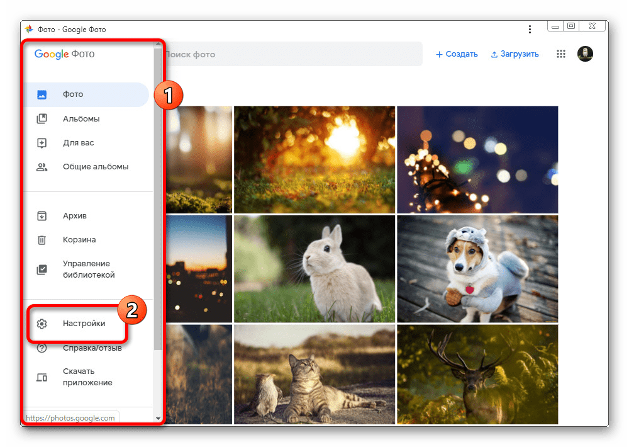This screenshot has height=447, width=629.
Task: Open the rabbit on grass photo
Action: [x=314, y=269]
